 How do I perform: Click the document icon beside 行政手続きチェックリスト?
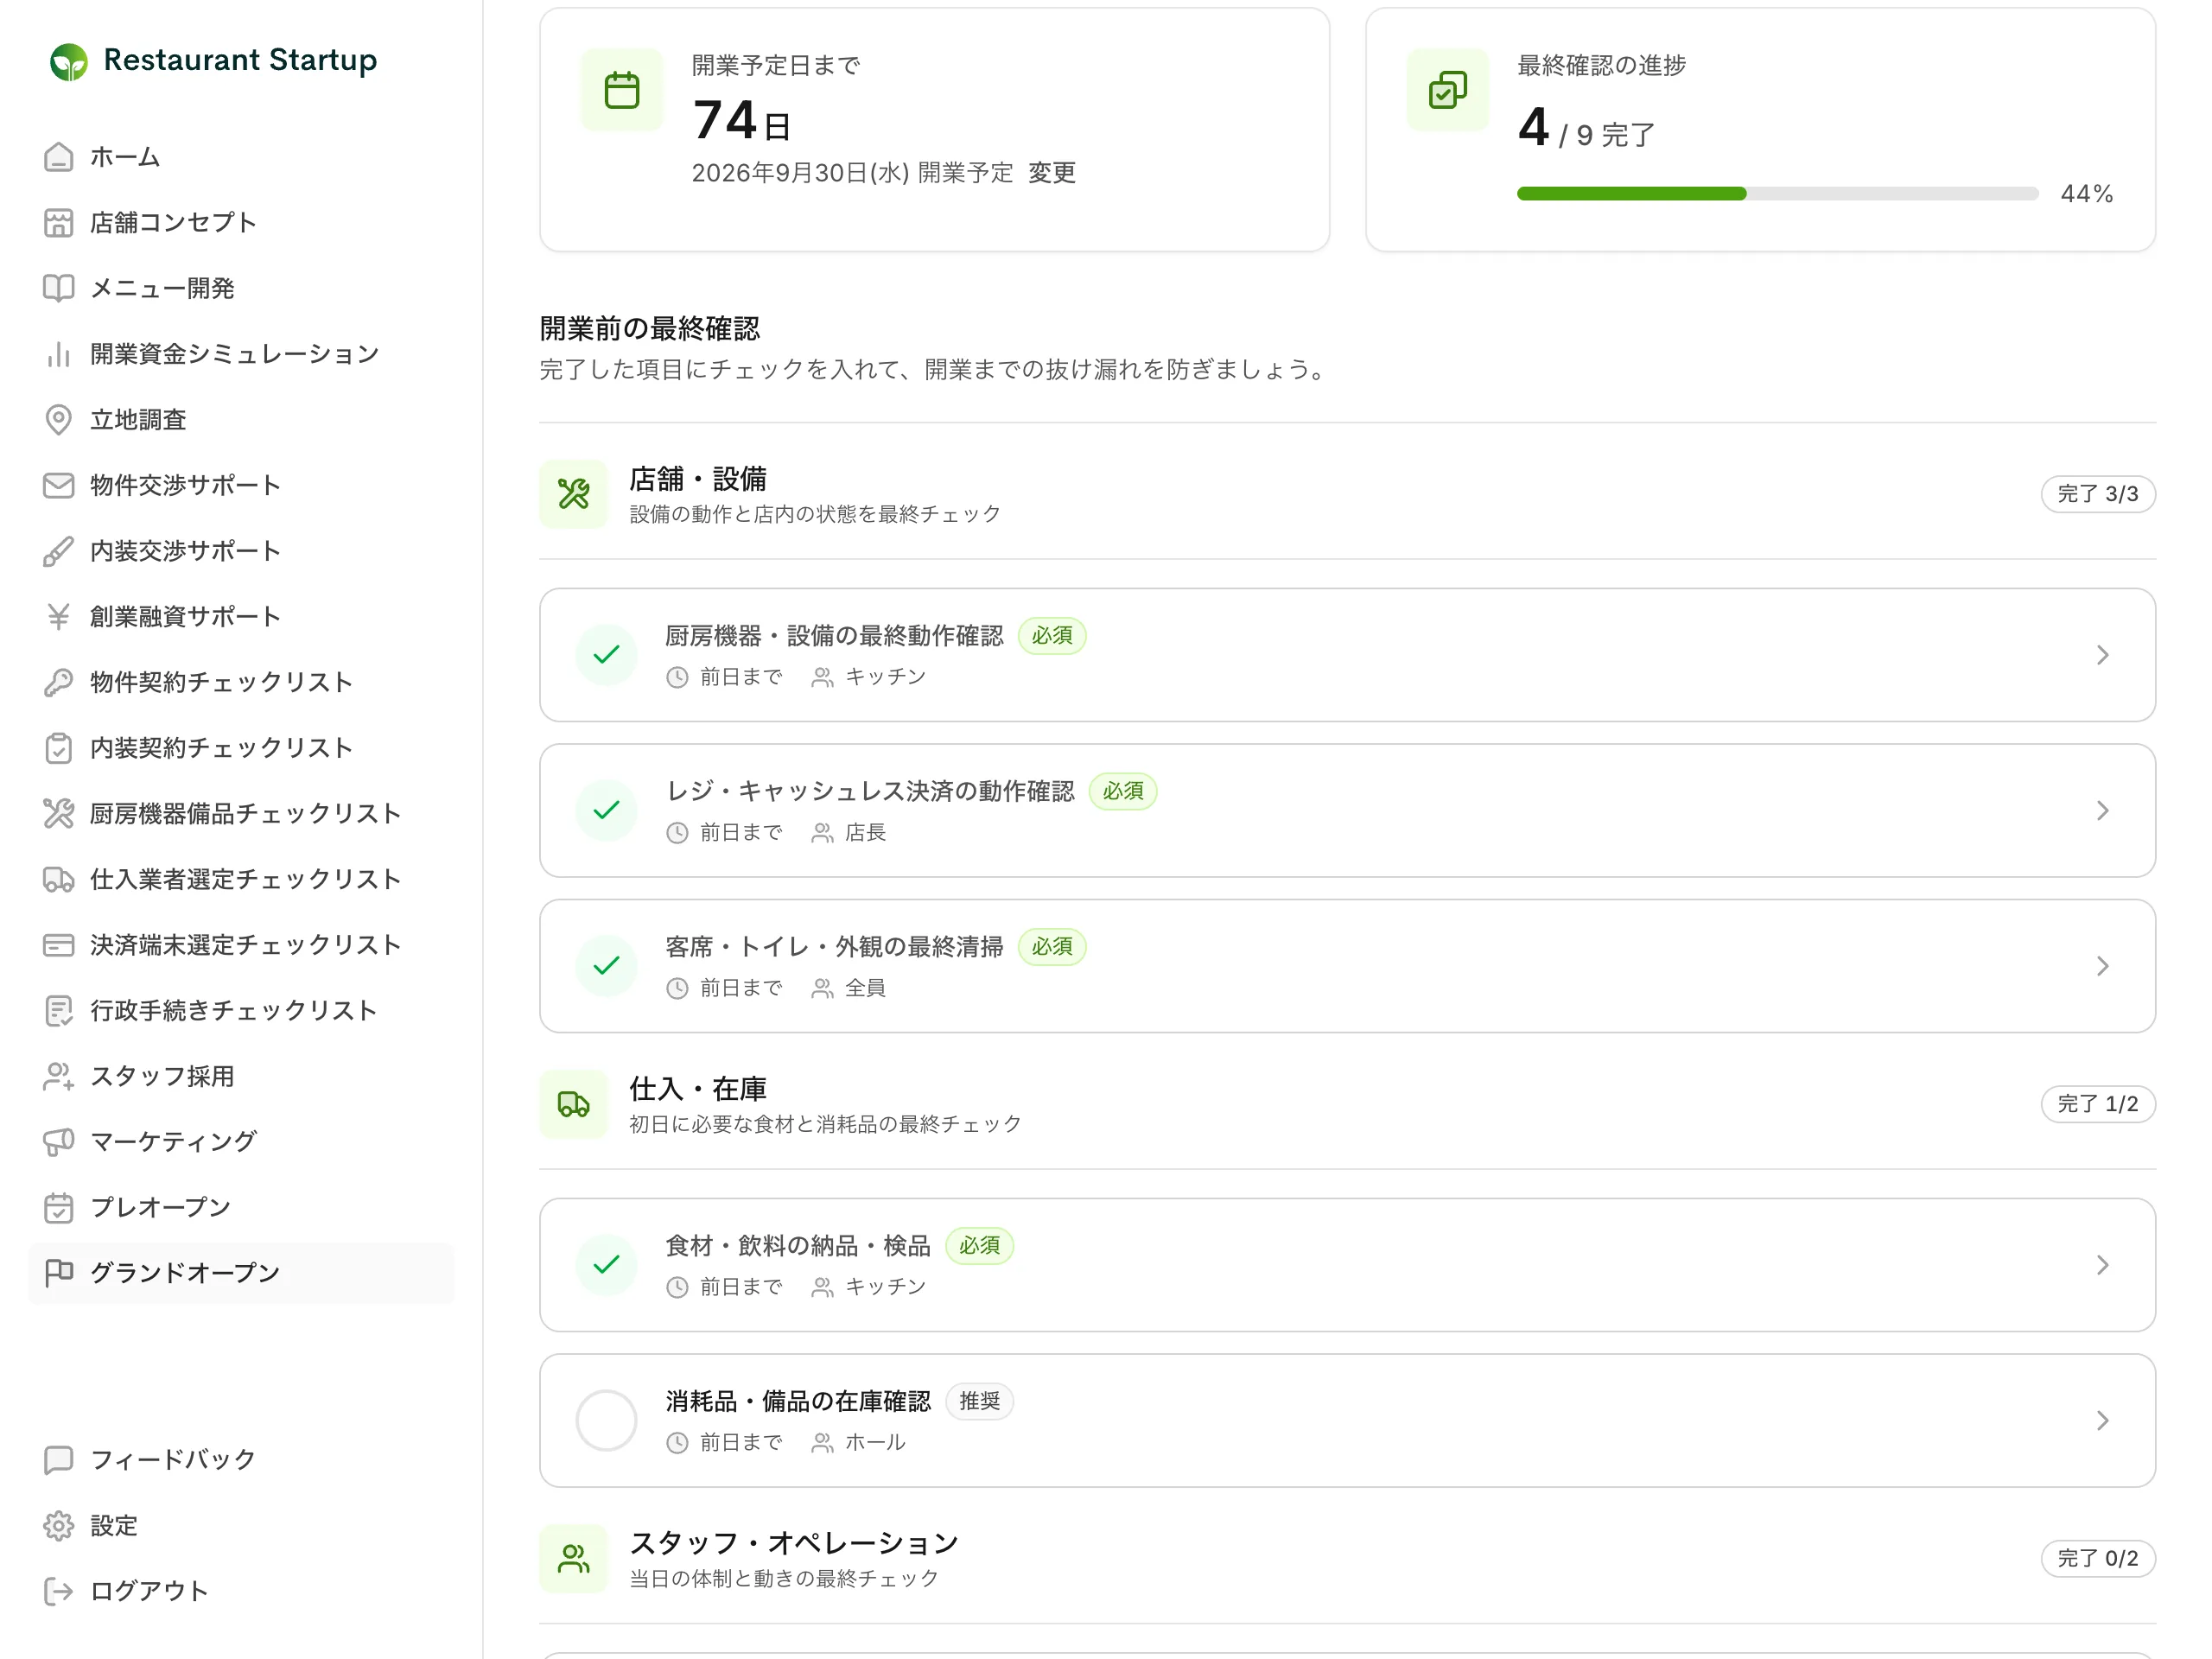(x=59, y=1011)
